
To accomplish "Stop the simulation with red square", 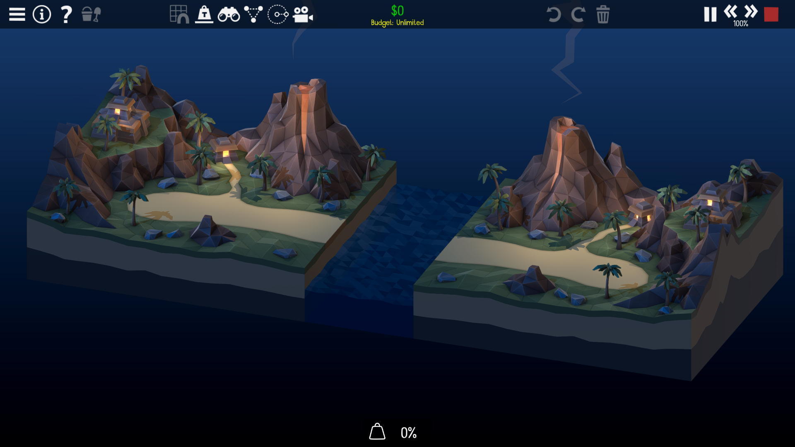I will [771, 14].
